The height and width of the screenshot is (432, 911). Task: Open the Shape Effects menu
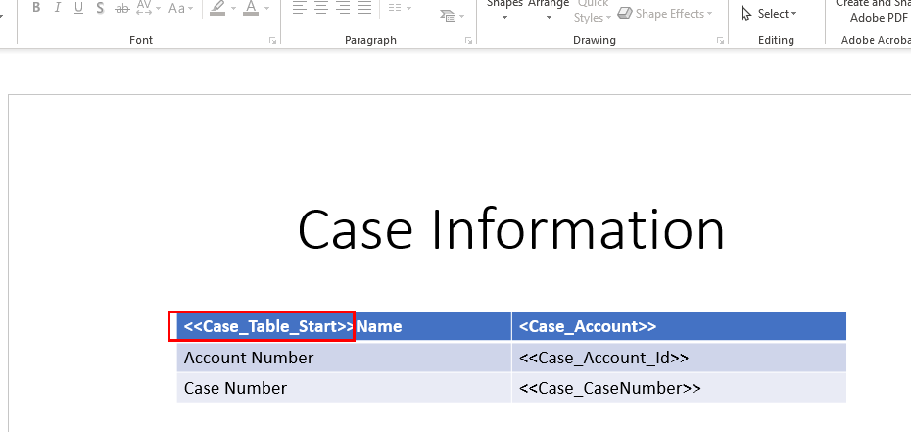pyautogui.click(x=665, y=14)
